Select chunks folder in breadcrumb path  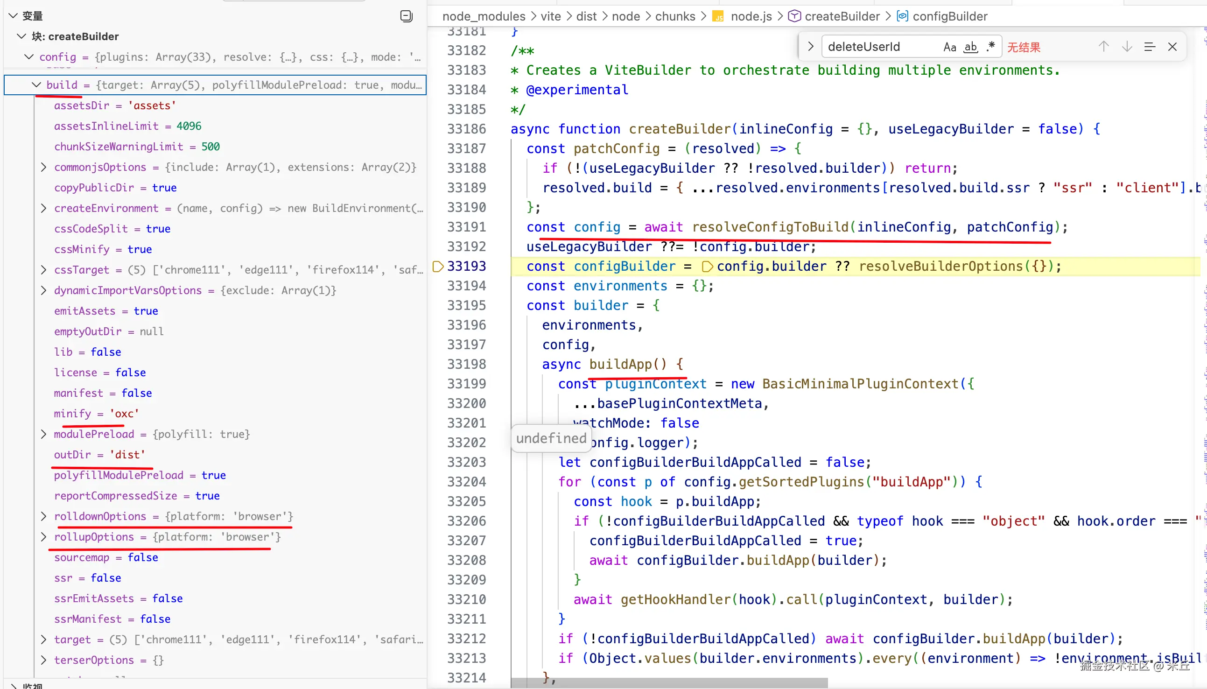(x=675, y=16)
